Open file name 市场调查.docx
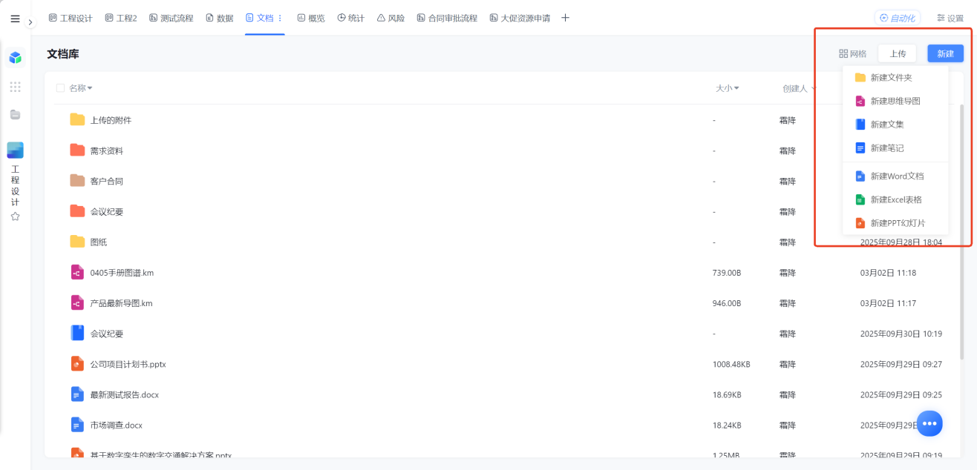Image resolution: width=977 pixels, height=470 pixels. coord(116,425)
